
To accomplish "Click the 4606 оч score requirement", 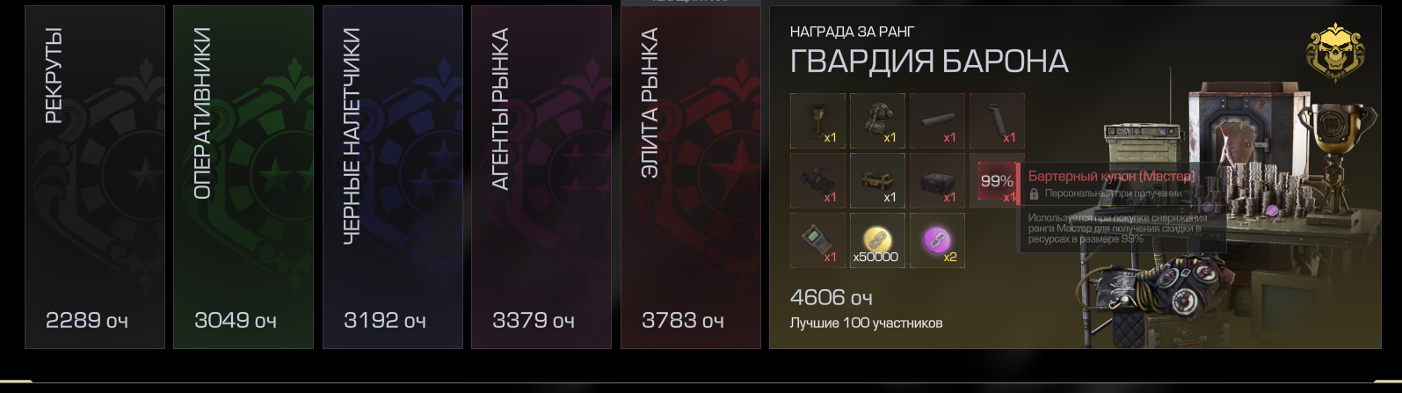I will pos(832,297).
